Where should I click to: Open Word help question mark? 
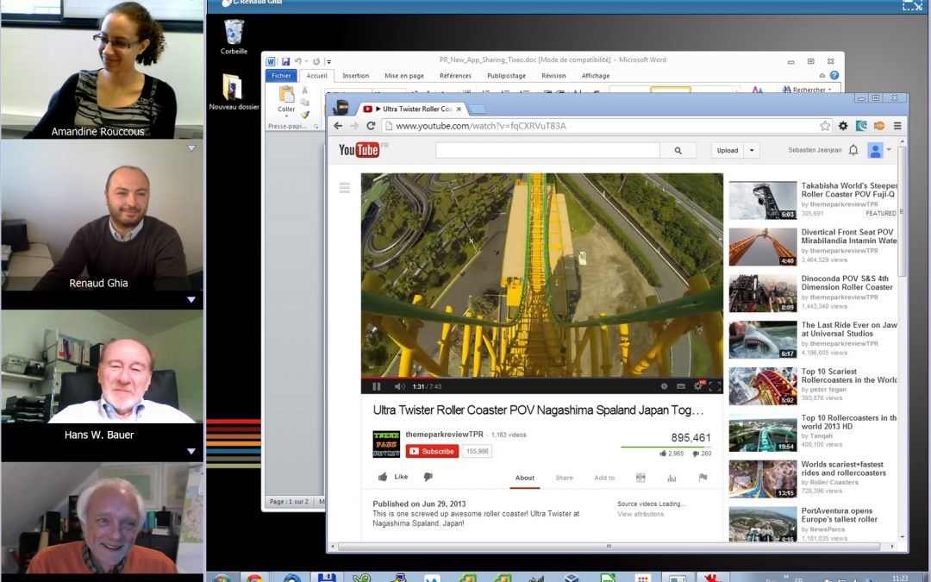[834, 75]
